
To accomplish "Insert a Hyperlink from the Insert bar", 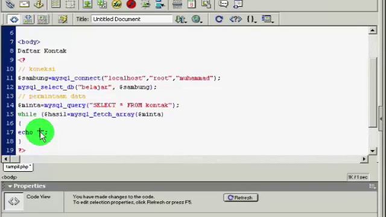I will 10,4.
